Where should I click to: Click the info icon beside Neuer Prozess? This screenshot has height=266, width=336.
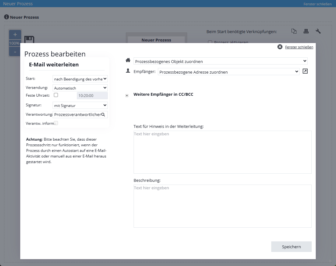click(6, 17)
